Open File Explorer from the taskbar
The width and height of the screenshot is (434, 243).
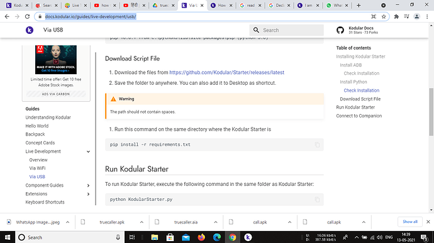tap(155, 237)
